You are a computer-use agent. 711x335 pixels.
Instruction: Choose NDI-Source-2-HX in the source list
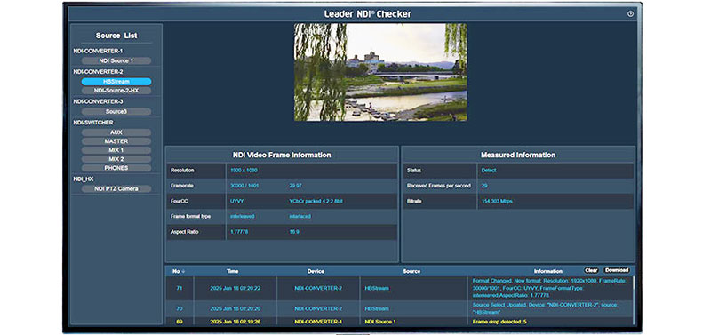pyautogui.click(x=116, y=91)
